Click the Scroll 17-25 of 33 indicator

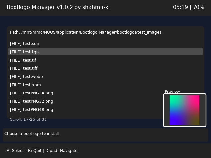click(28, 119)
